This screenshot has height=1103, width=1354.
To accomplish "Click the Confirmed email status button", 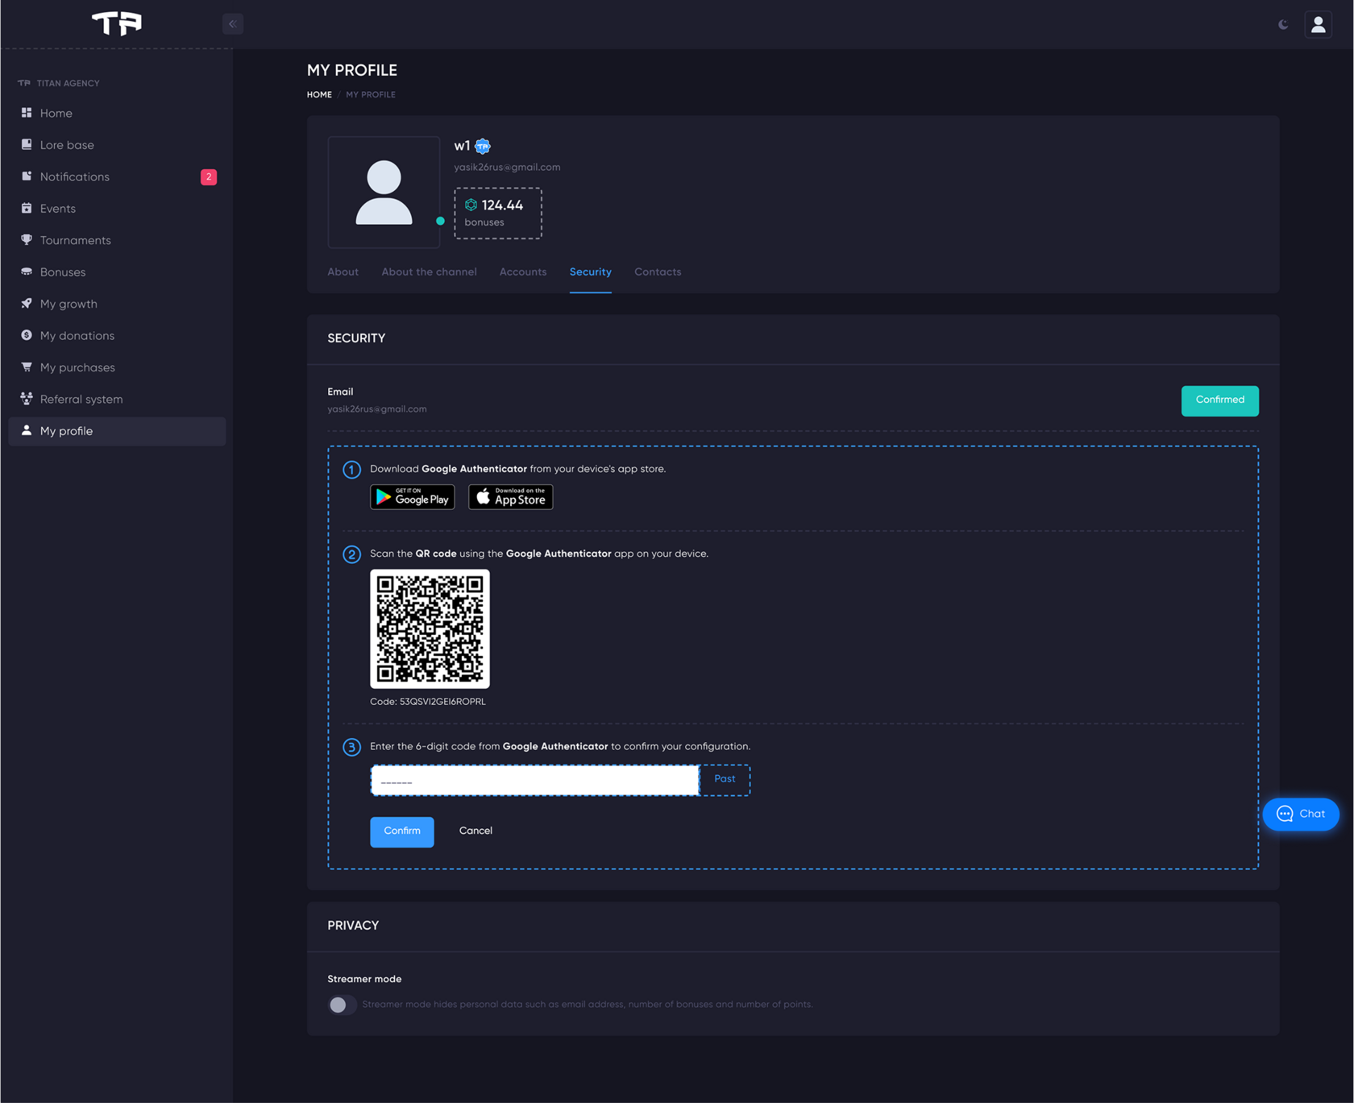I will coord(1220,400).
